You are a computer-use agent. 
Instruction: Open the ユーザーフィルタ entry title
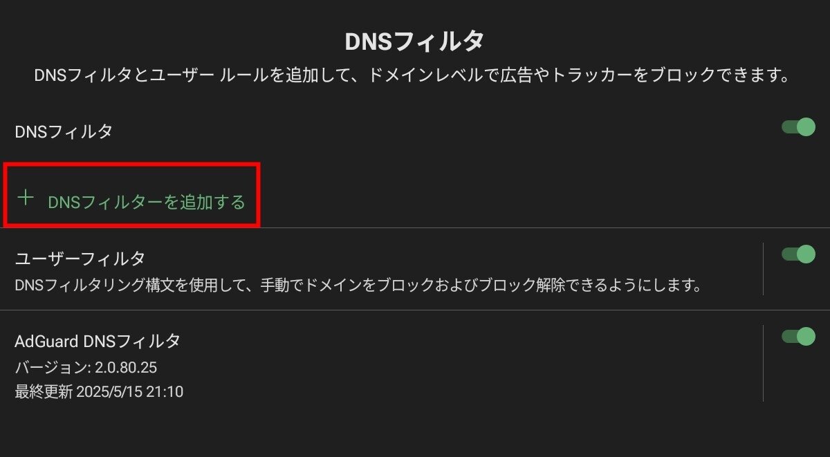coord(80,259)
